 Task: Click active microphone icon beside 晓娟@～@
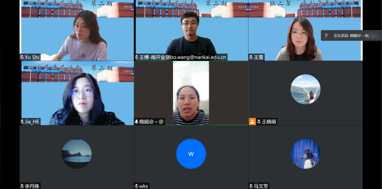[137, 122]
